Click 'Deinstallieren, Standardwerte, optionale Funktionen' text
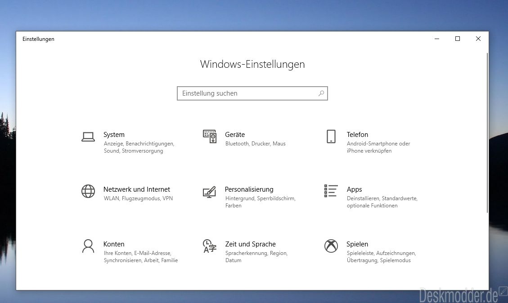The width and height of the screenshot is (508, 303). 382,202
